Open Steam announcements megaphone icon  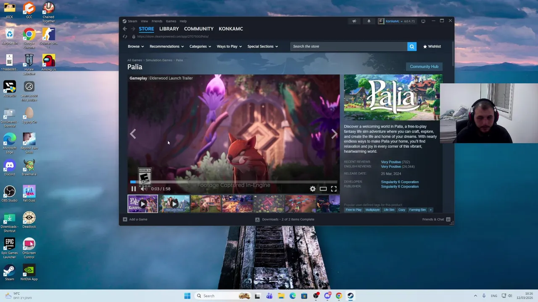point(354,21)
